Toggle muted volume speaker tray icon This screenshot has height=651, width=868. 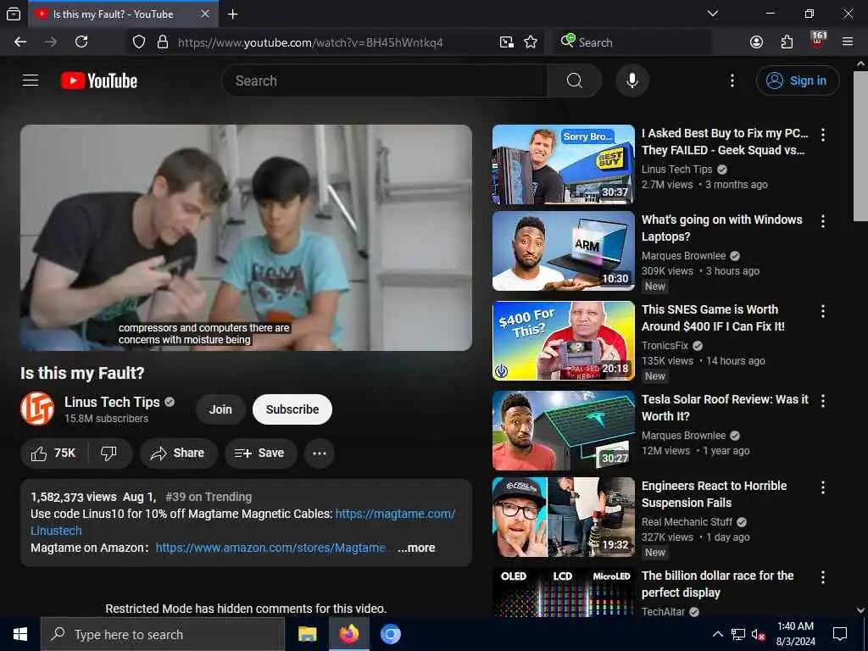(x=758, y=634)
